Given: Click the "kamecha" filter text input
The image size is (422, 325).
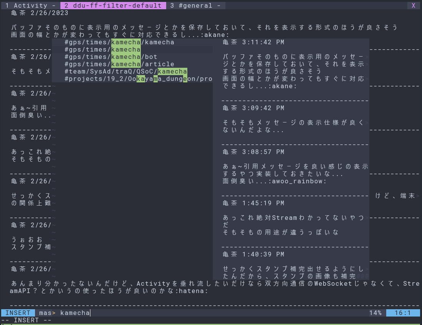Looking at the screenshot, I should pos(75,313).
